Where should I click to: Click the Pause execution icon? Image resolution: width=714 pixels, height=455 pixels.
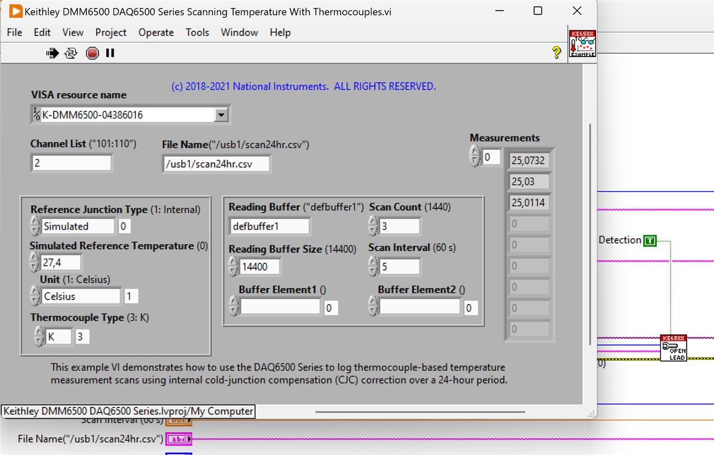(x=110, y=53)
